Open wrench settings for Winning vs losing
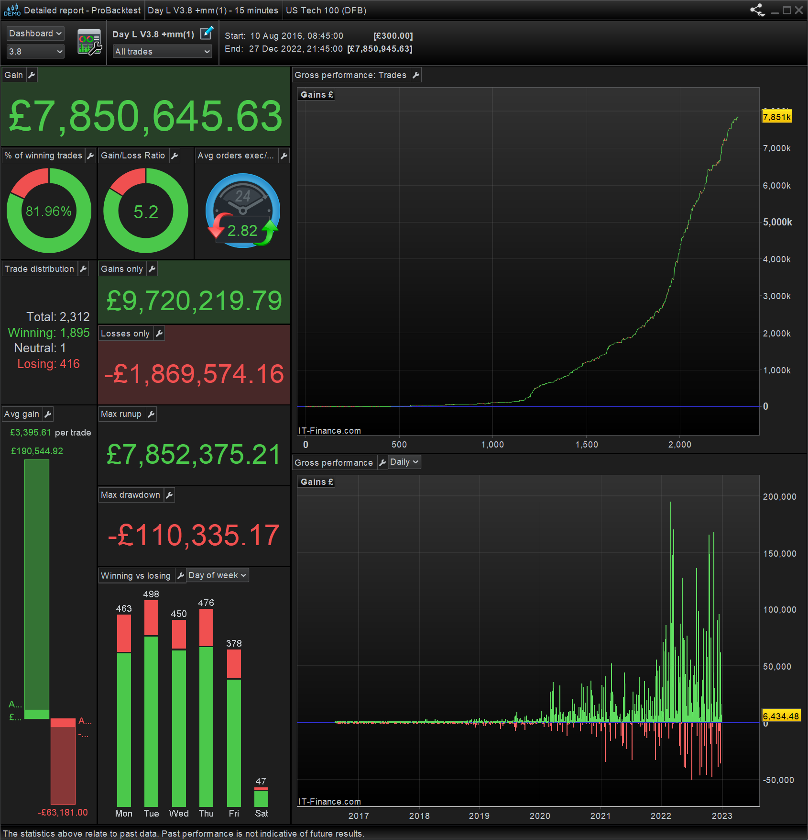This screenshot has height=840, width=808. [x=180, y=576]
